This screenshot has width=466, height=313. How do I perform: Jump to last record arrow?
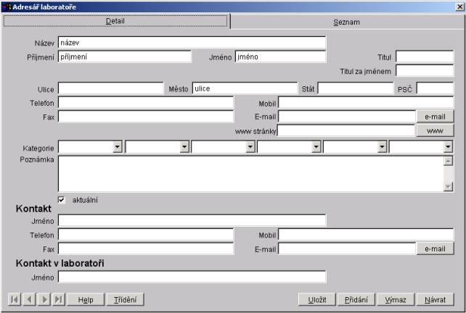pyautogui.click(x=58, y=299)
